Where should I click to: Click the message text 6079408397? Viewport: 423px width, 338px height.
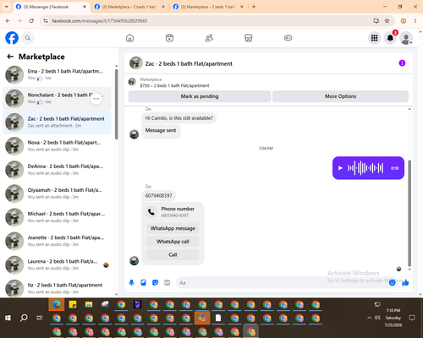(158, 195)
